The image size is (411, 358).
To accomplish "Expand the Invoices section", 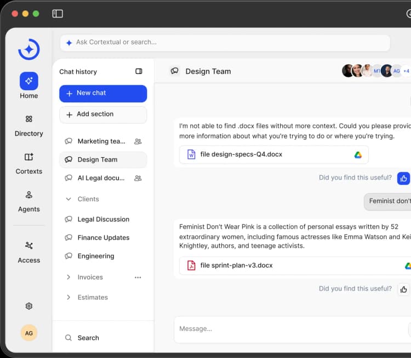I will (x=68, y=277).
